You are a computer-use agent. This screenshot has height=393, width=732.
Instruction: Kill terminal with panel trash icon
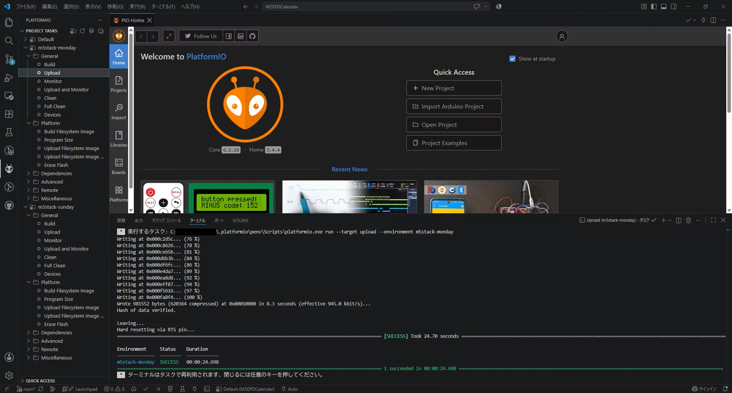(689, 220)
